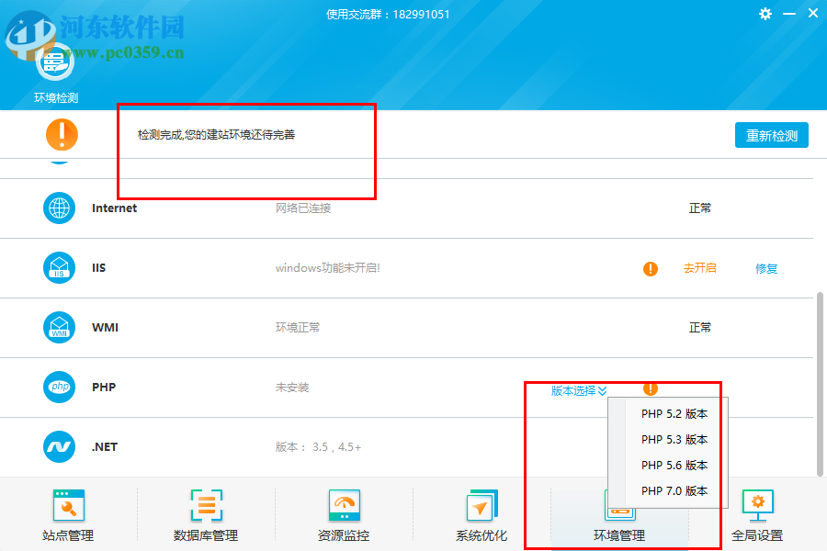This screenshot has height=551, width=827.
Task: Click the IIS row icon
Action: click(x=59, y=267)
